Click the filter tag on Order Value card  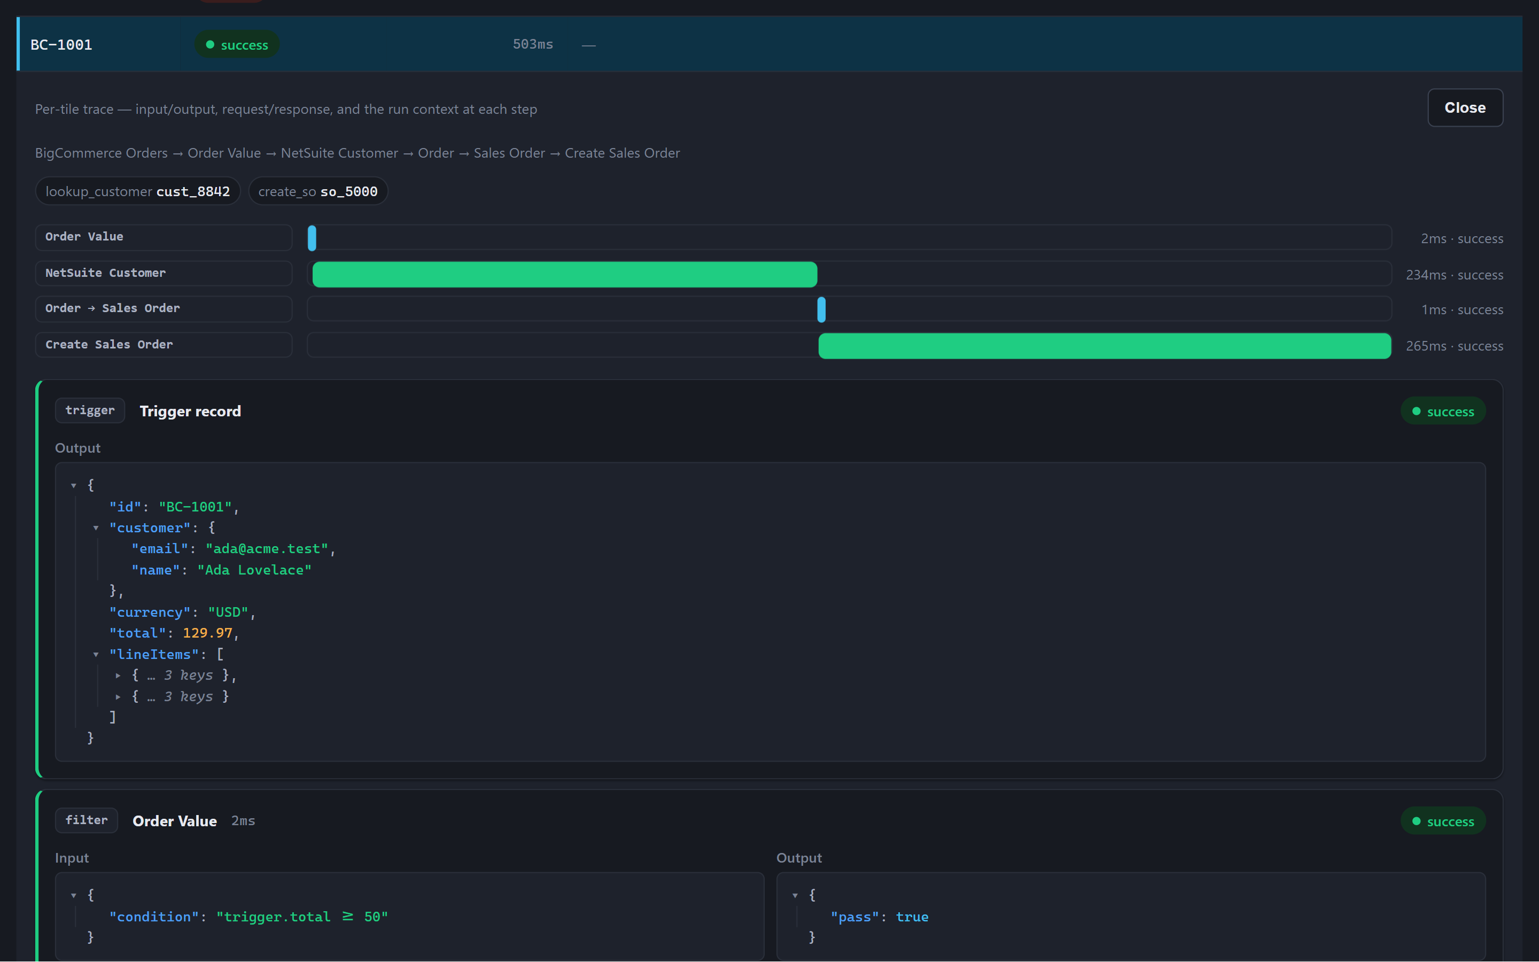[x=87, y=820]
